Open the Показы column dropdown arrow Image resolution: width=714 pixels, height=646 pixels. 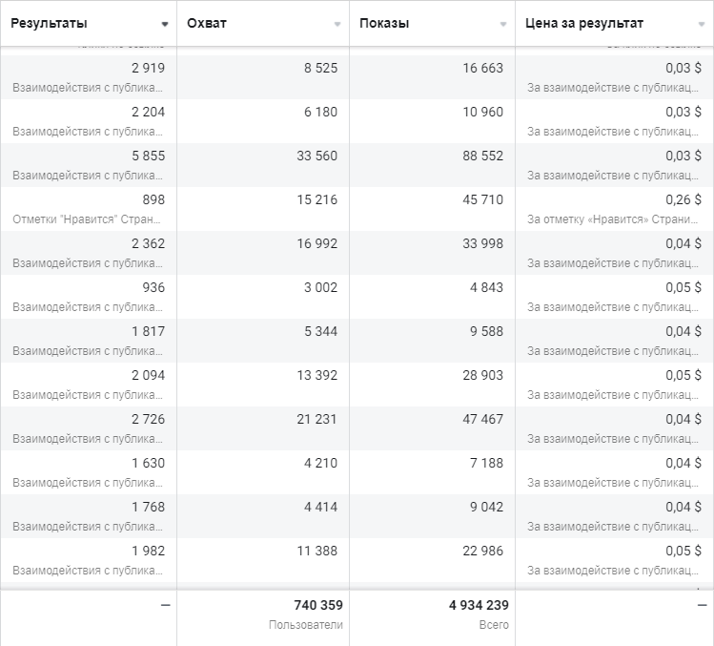click(x=503, y=24)
